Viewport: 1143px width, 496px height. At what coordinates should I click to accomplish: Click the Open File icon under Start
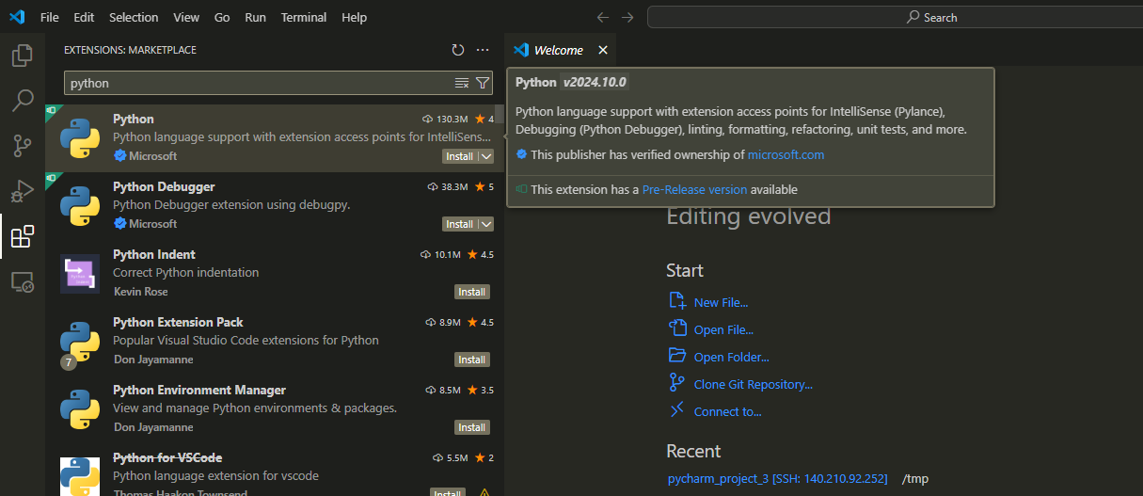tap(677, 328)
